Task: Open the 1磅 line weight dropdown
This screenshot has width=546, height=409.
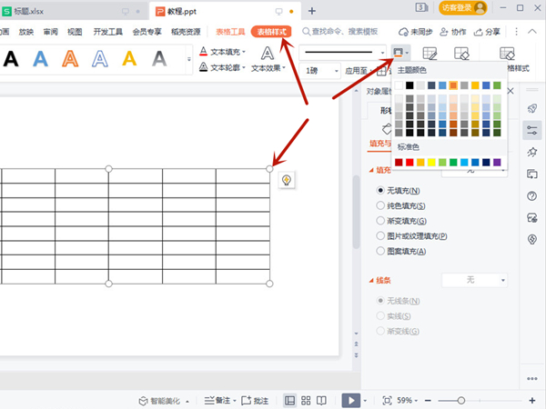Action: [322, 71]
